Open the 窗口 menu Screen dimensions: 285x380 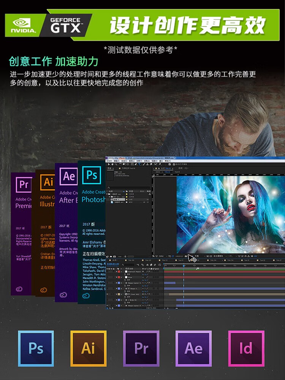161,161
